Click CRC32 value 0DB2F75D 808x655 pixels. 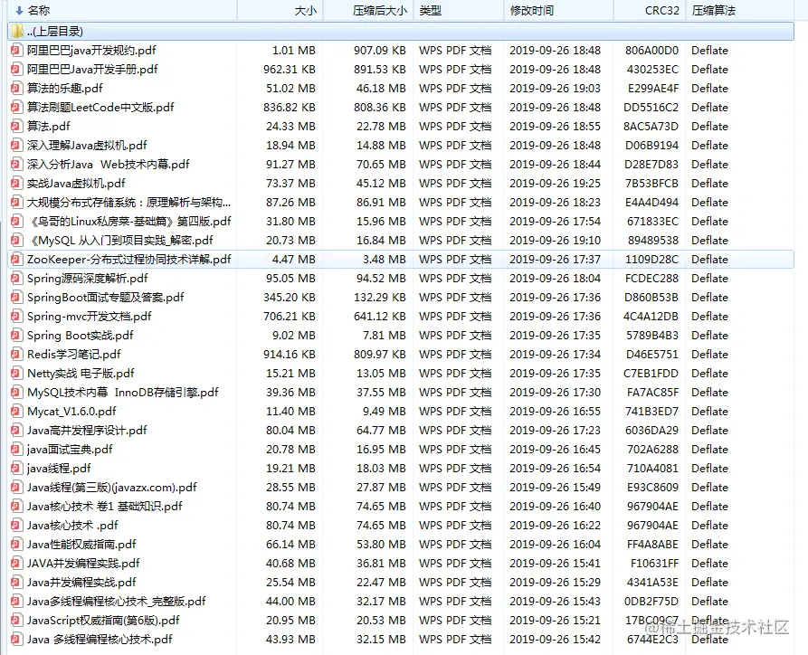(651, 602)
